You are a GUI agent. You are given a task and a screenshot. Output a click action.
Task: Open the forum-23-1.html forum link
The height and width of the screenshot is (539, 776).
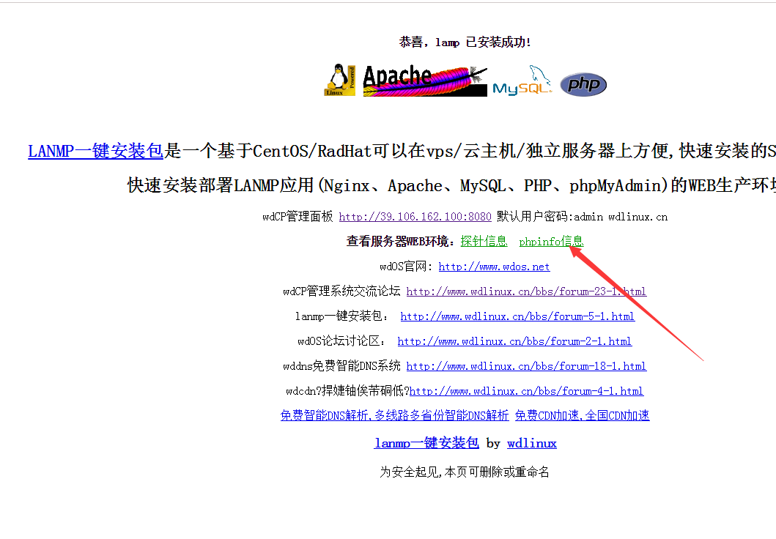point(527,291)
